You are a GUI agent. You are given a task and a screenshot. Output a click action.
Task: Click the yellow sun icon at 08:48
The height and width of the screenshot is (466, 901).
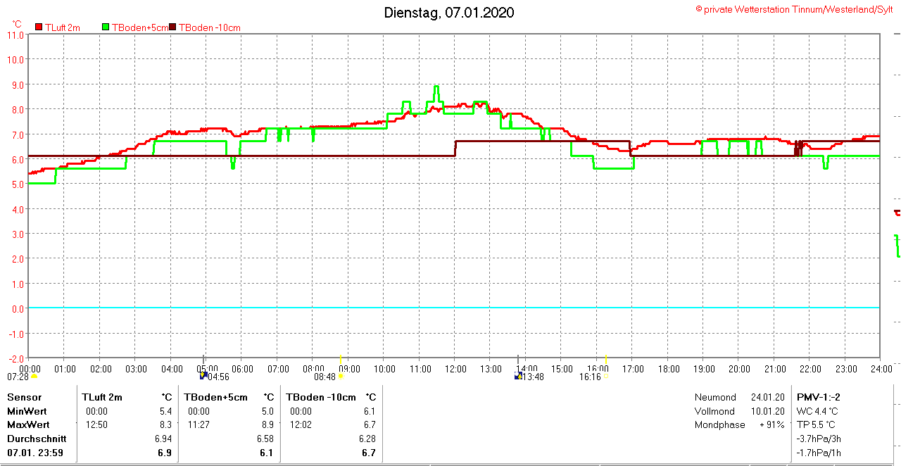coord(341,377)
